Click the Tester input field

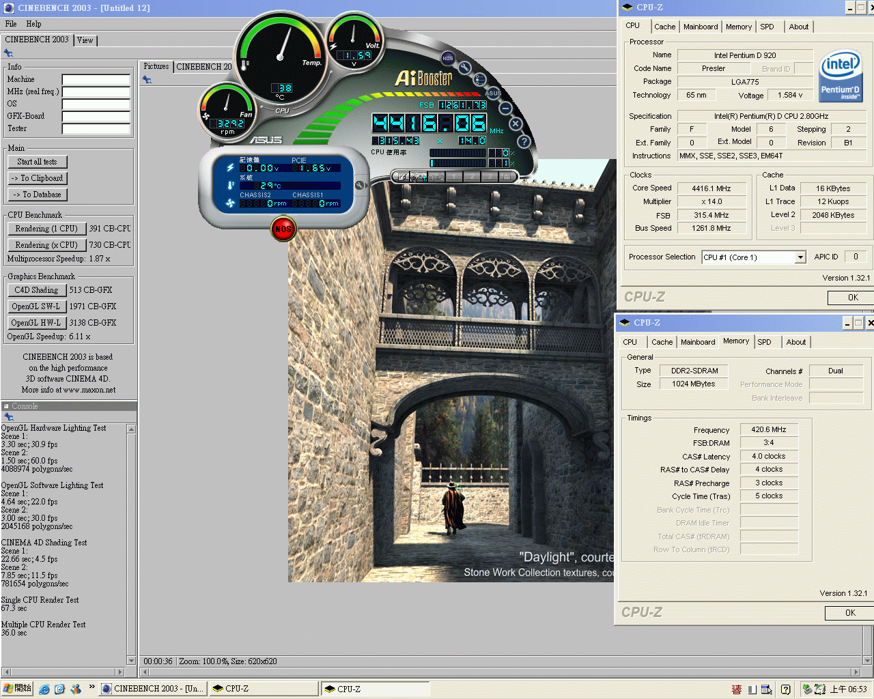(96, 128)
